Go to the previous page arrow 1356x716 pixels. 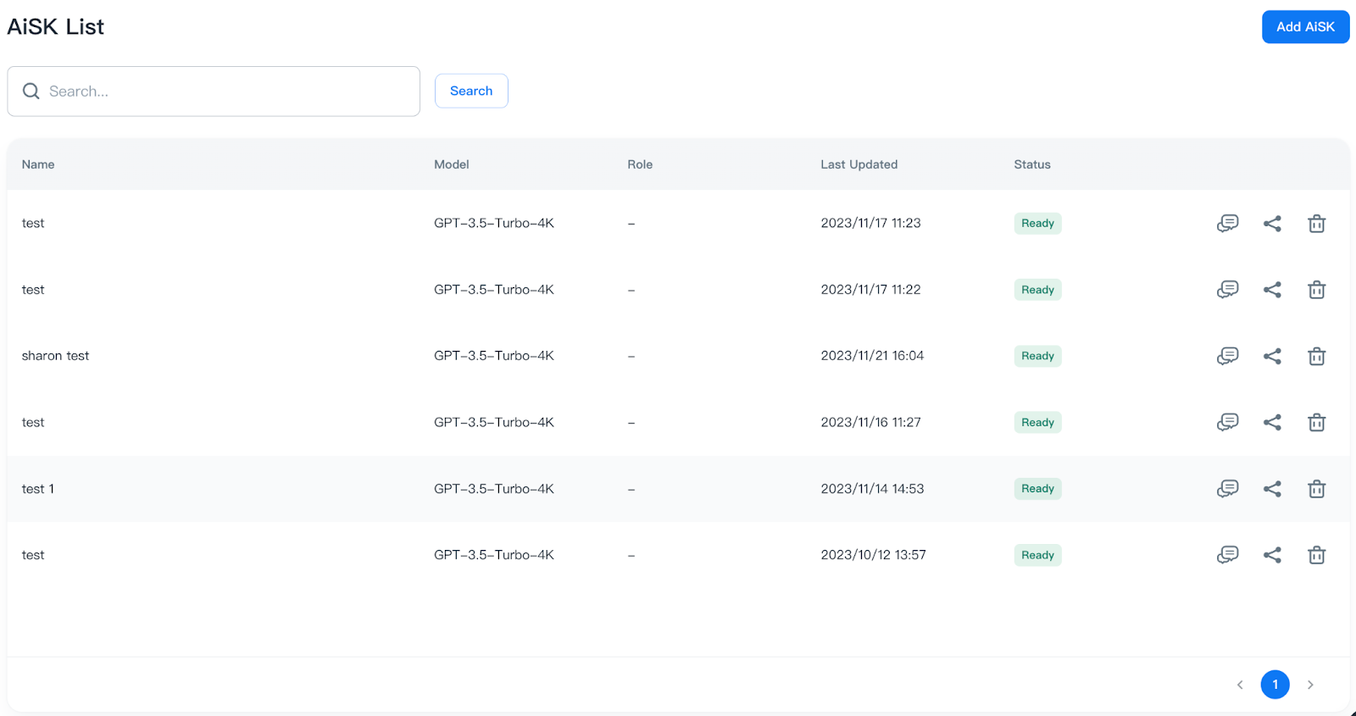(x=1240, y=685)
